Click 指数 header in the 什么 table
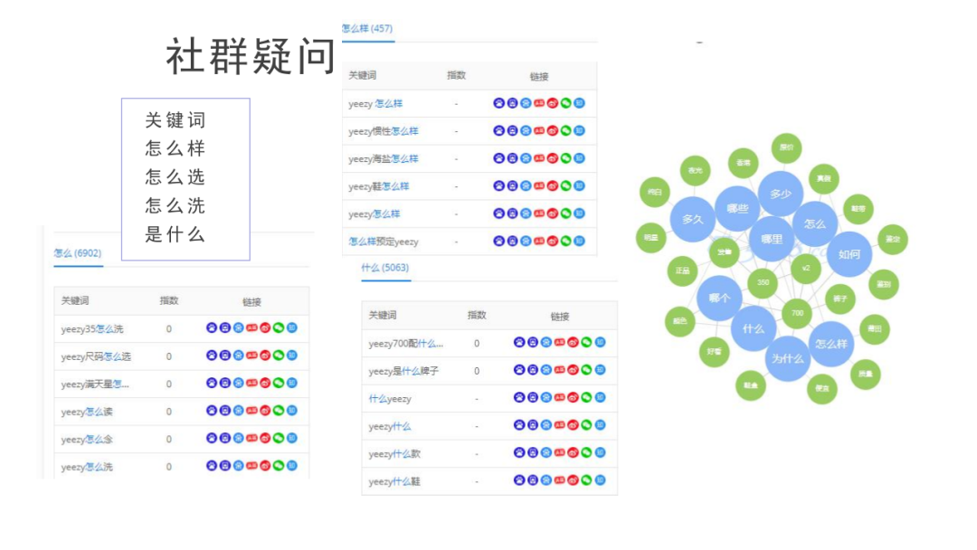The height and width of the screenshot is (550, 977). pyautogui.click(x=477, y=315)
